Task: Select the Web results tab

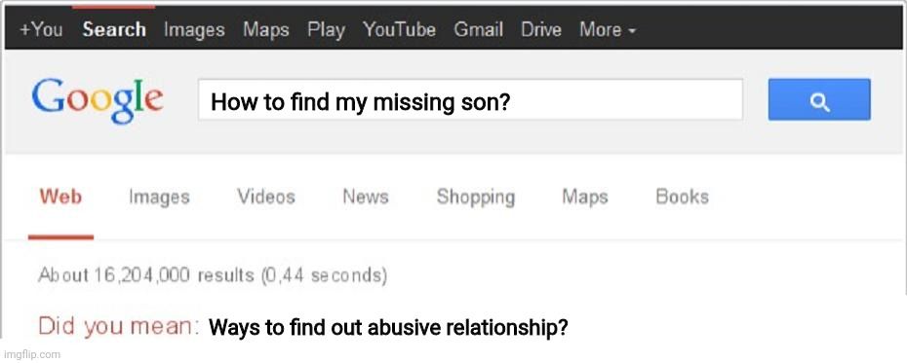Action: click(60, 197)
